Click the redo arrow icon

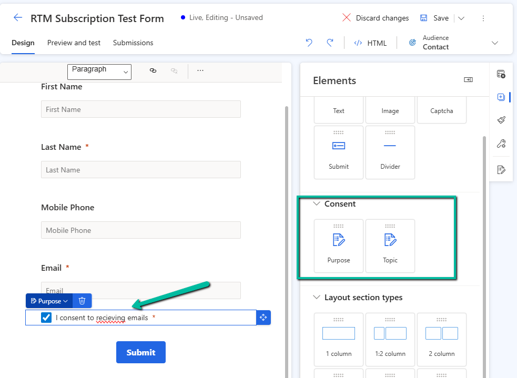tap(330, 43)
